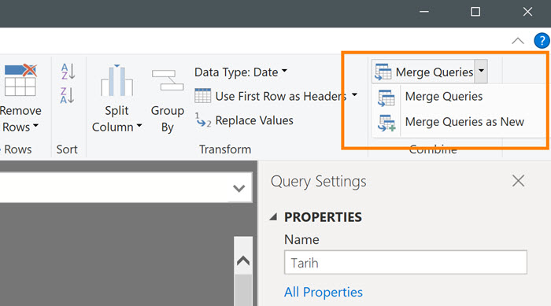Click the scroll up arrow
The width and height of the screenshot is (551, 306).
[243, 260]
